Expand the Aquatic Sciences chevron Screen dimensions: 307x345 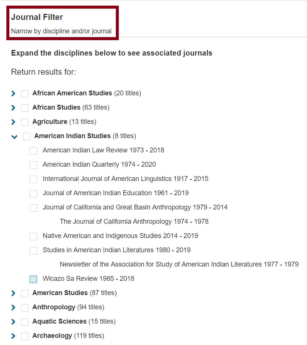[x=13, y=322]
